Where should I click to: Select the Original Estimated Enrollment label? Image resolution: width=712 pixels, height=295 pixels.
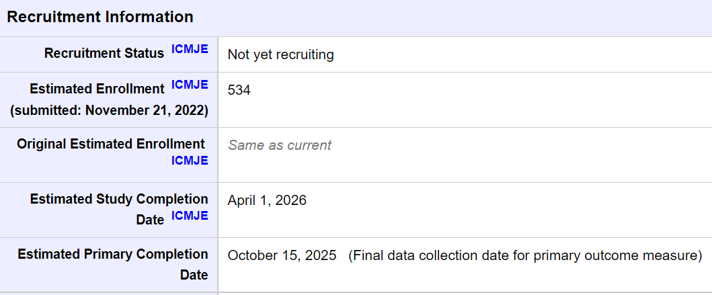pyautogui.click(x=111, y=144)
